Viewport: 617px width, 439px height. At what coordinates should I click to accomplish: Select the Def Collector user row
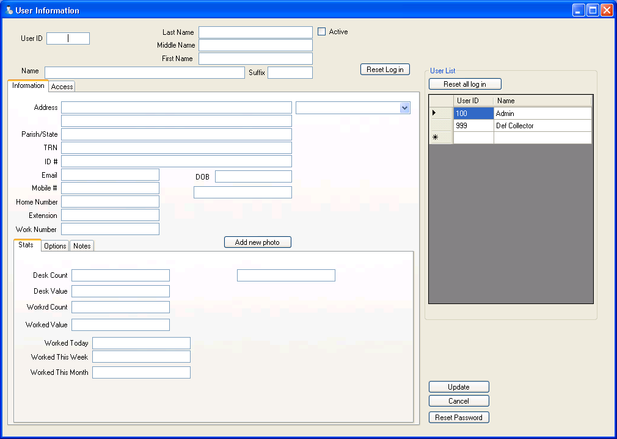coord(542,126)
